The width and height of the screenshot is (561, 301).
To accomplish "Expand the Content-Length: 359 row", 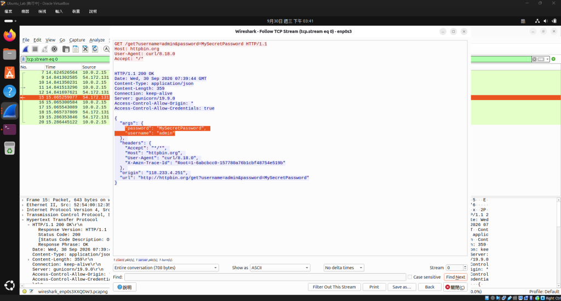I will (29, 259).
